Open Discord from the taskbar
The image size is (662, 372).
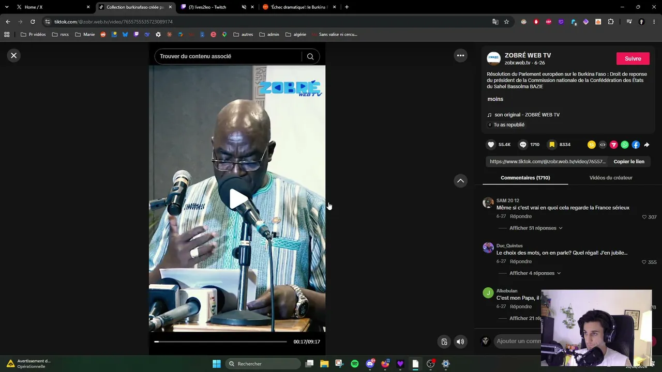click(x=370, y=364)
